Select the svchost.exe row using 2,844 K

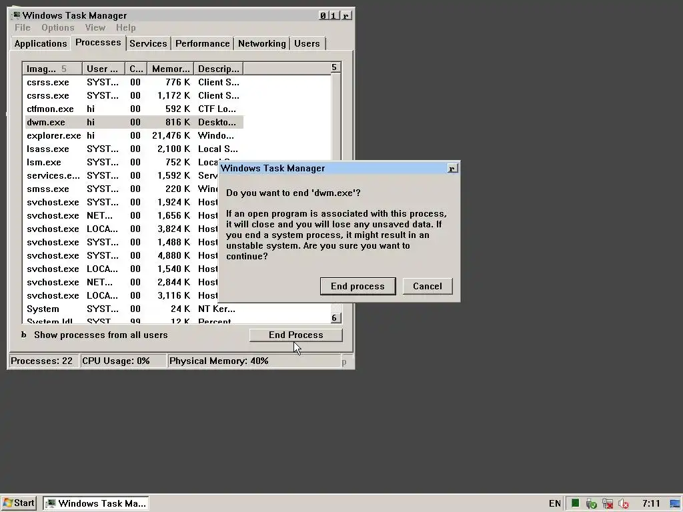pos(121,282)
